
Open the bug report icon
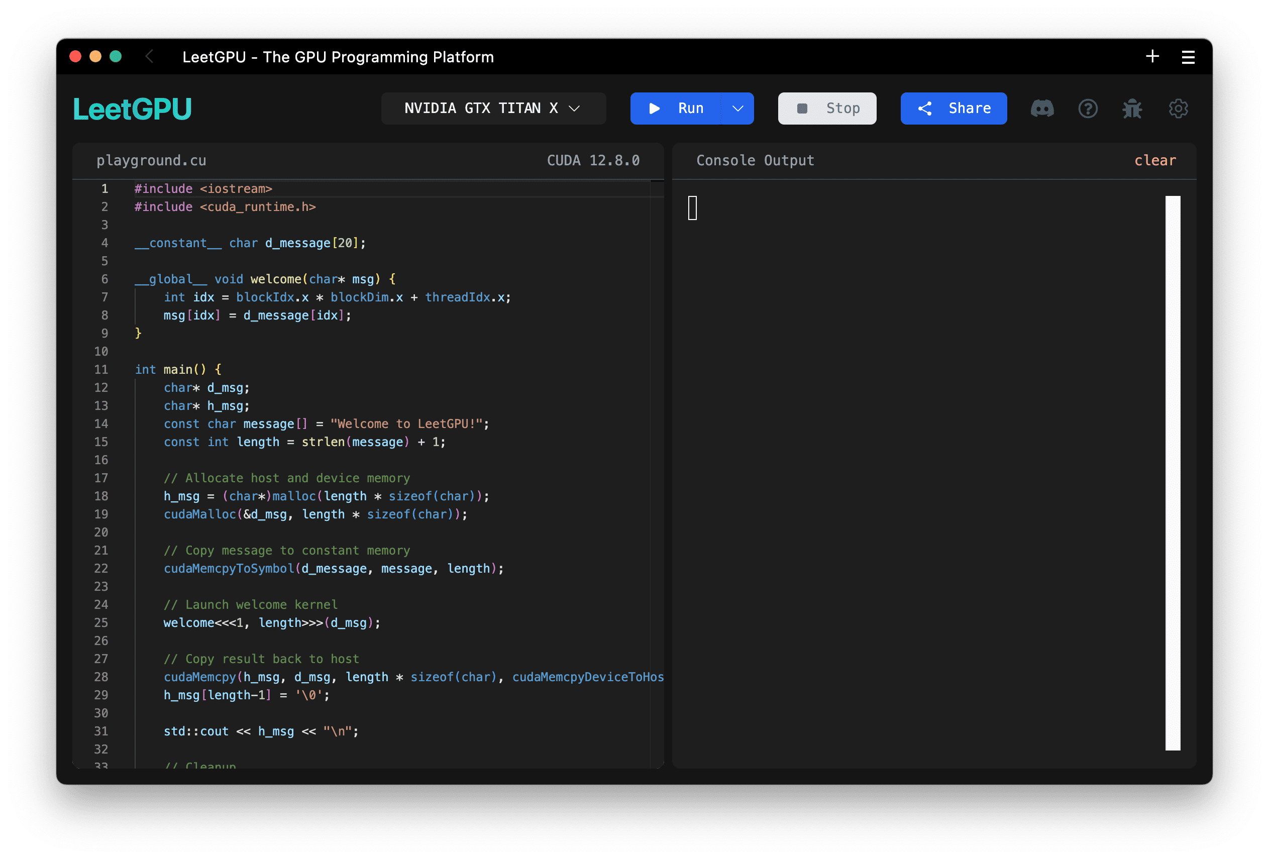coord(1132,108)
